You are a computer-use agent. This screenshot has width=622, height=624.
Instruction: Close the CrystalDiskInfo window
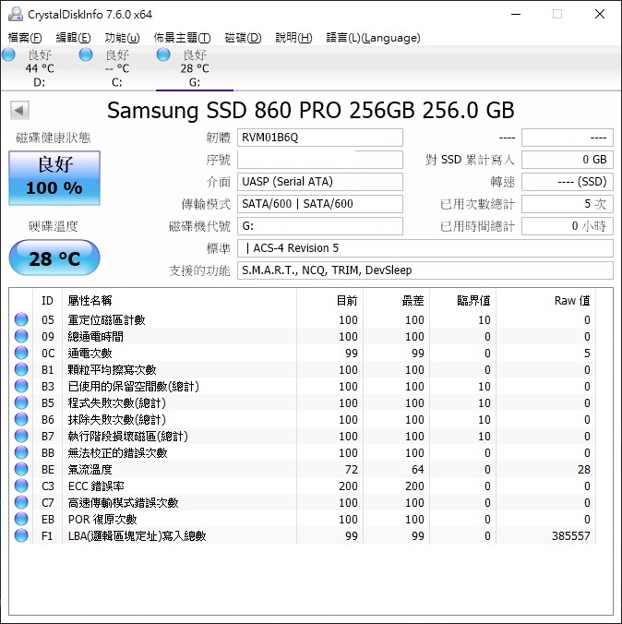pos(600,15)
